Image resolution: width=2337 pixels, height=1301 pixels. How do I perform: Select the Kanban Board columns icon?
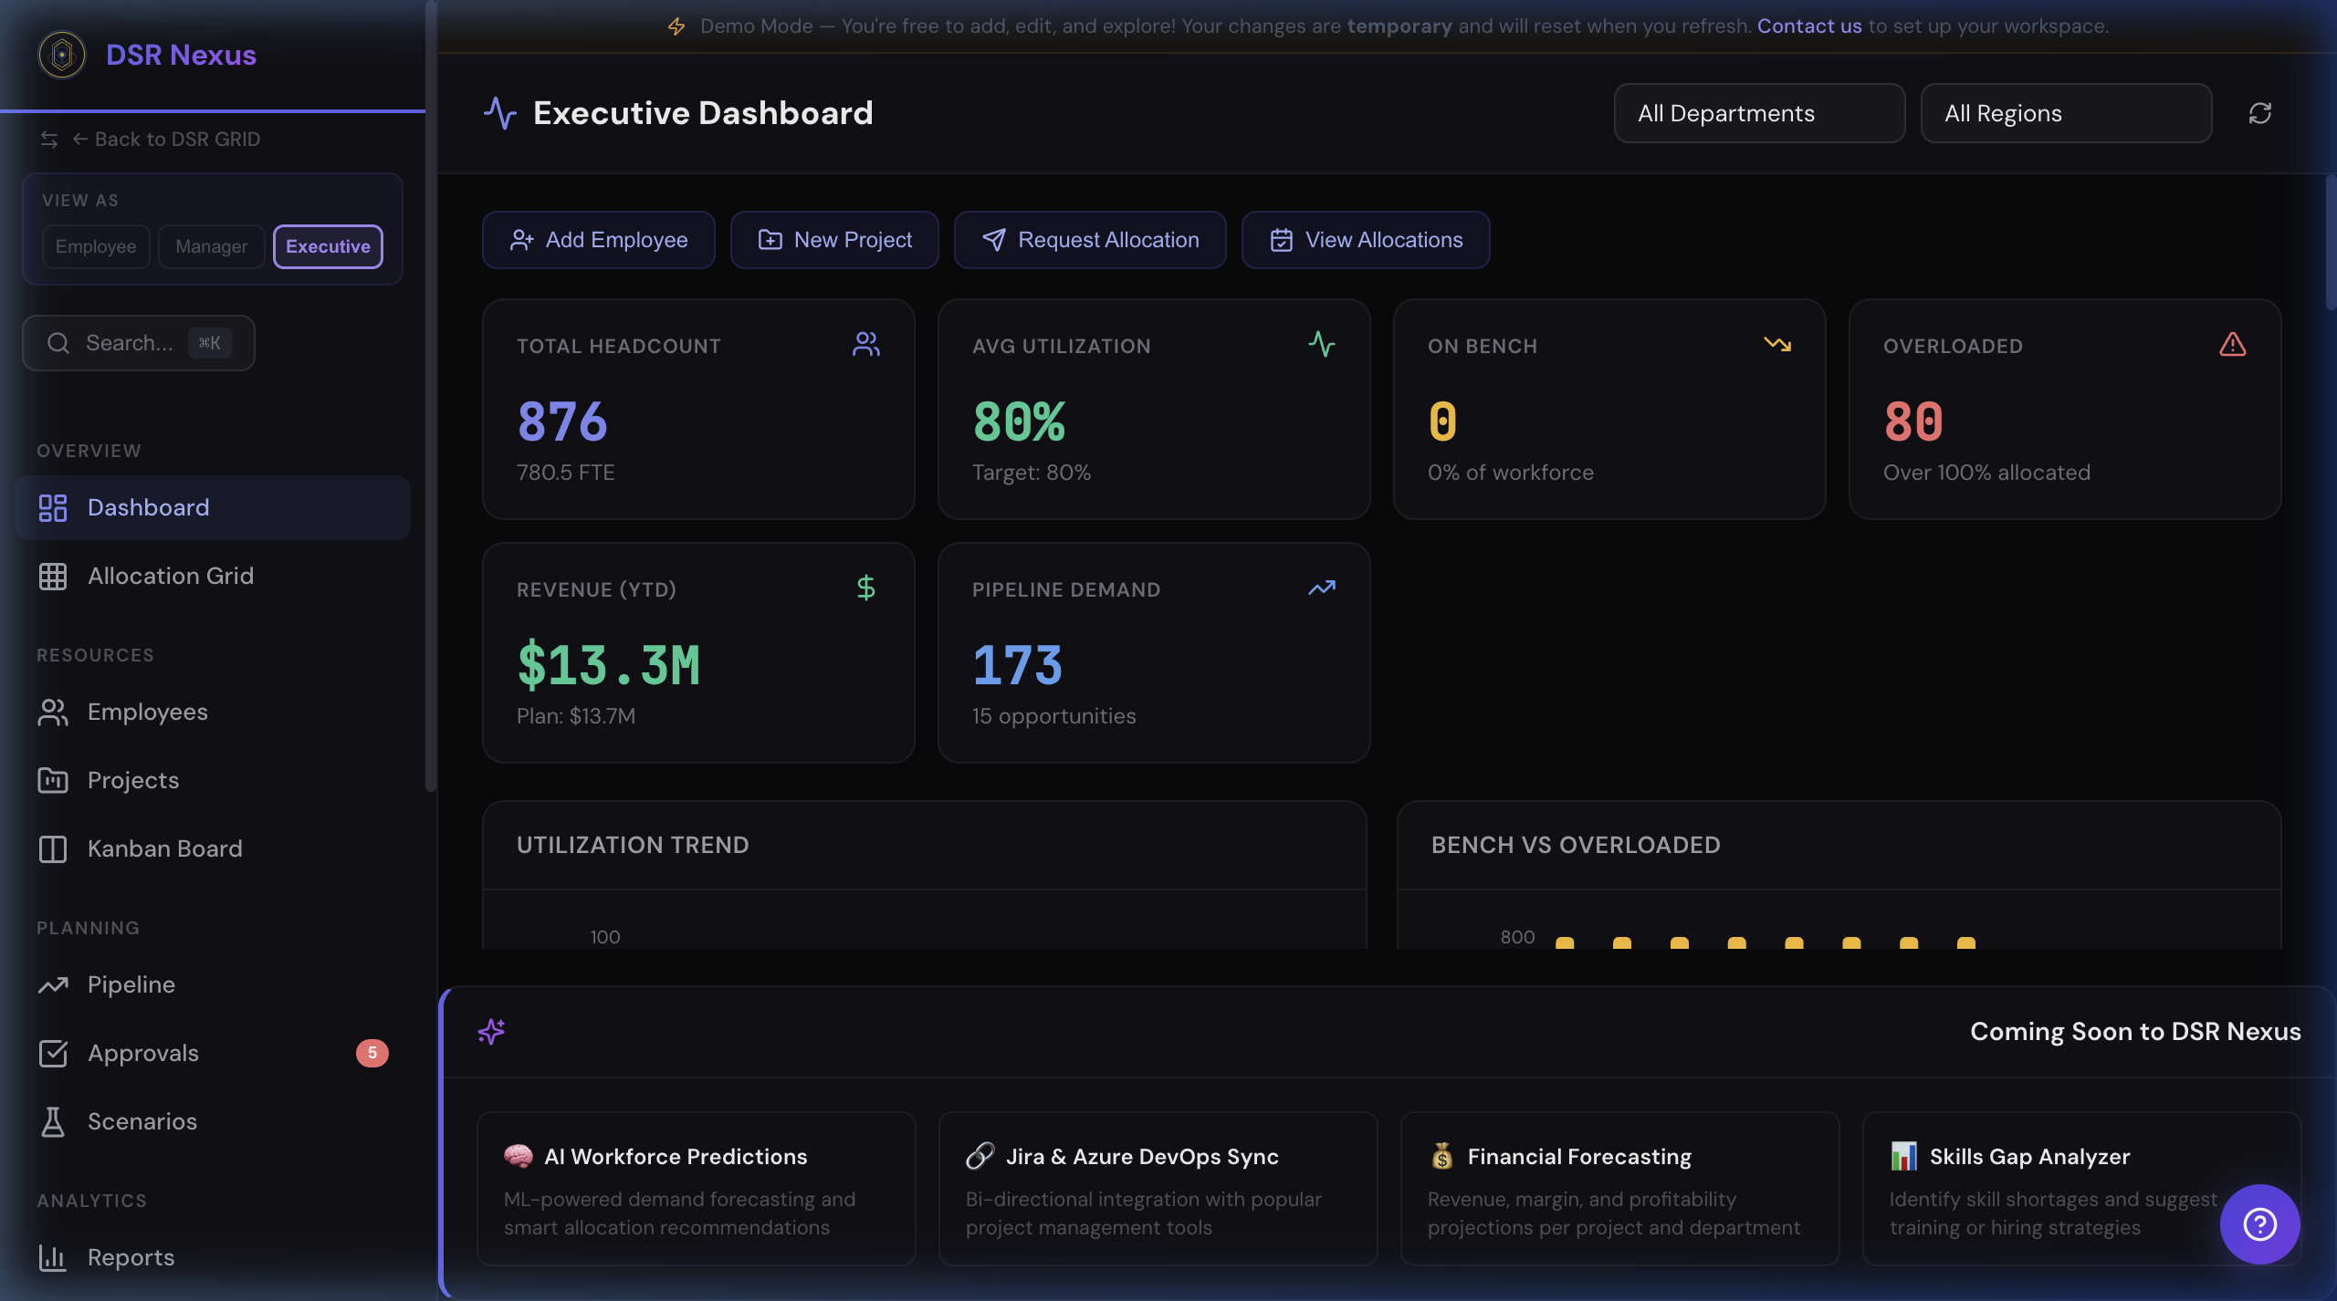(x=52, y=848)
